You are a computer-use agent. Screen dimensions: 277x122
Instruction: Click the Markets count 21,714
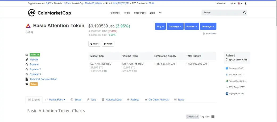tap(67, 3)
